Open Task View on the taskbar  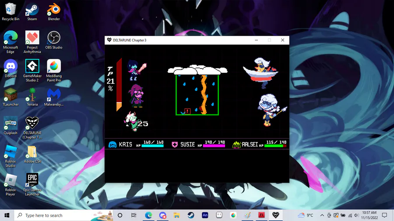point(134,215)
